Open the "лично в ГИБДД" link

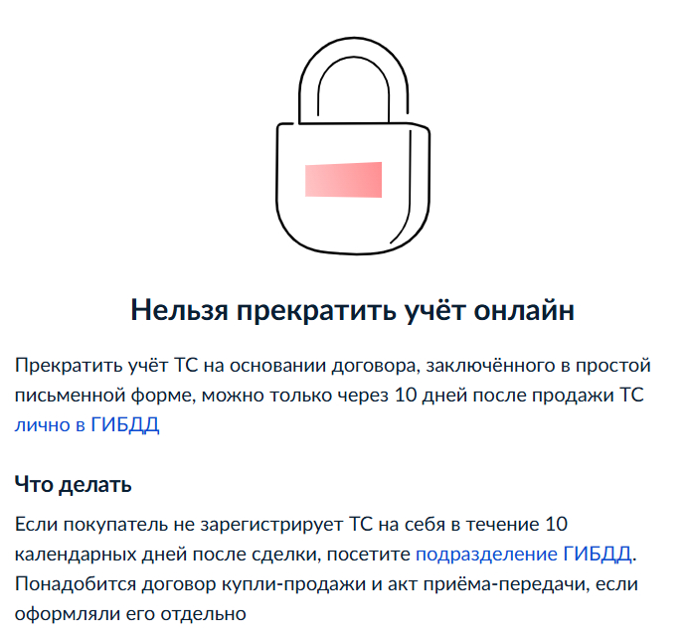click(86, 424)
